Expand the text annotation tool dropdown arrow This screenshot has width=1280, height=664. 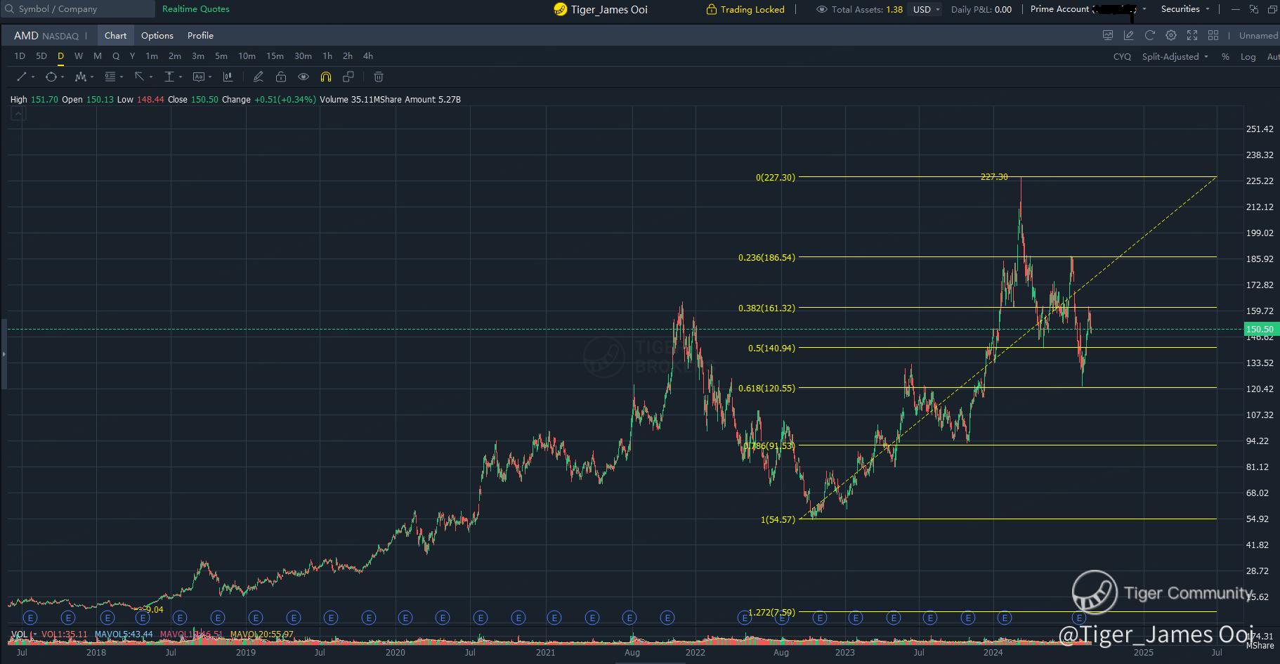tap(210, 77)
